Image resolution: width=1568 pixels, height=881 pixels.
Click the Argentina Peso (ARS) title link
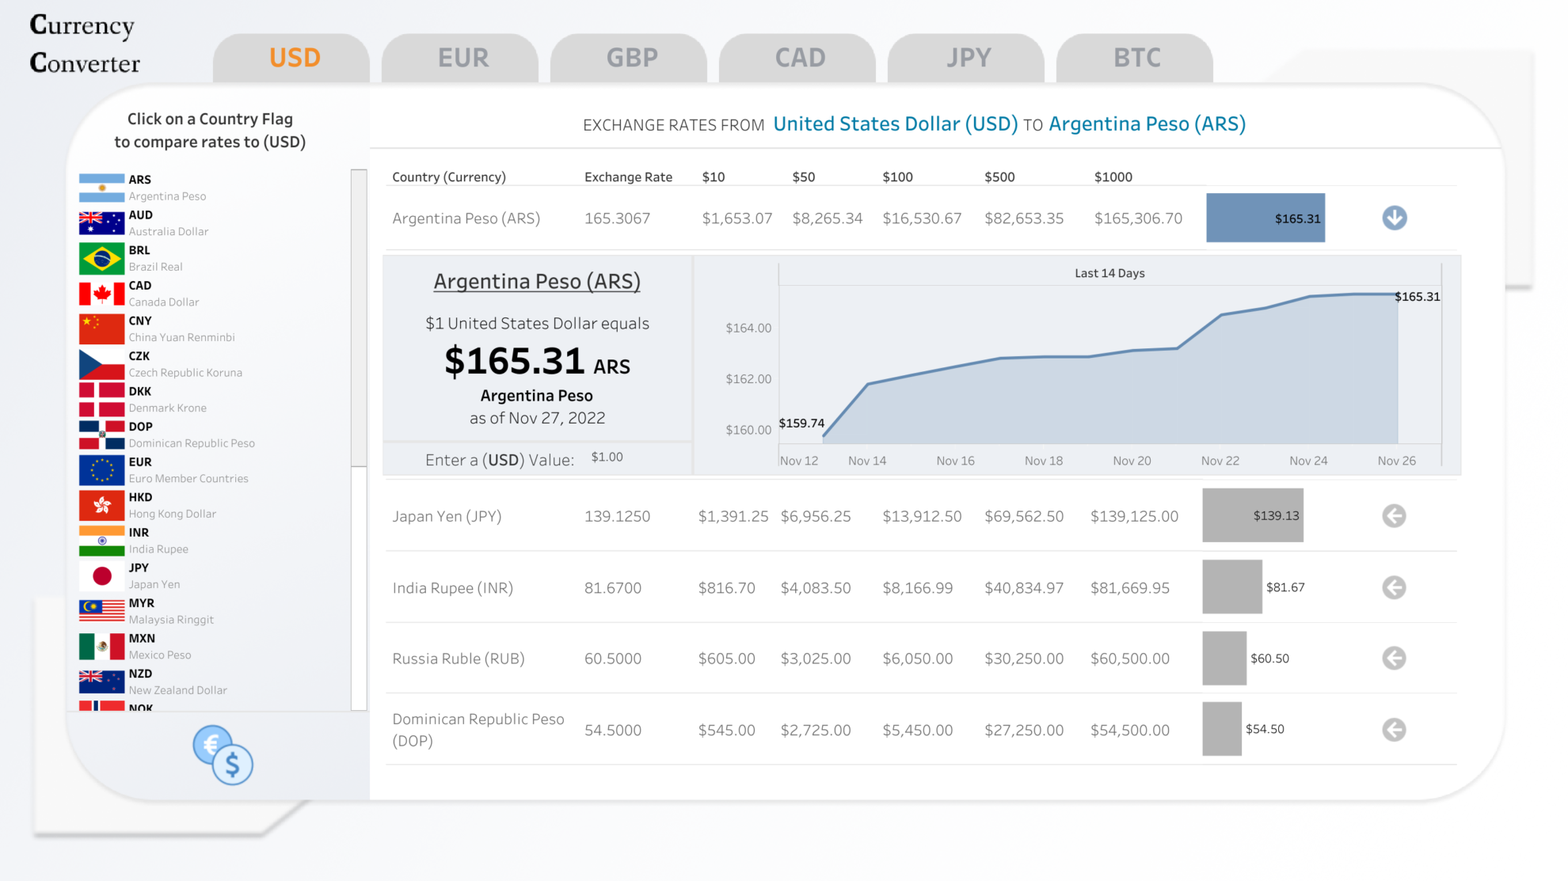coord(537,281)
